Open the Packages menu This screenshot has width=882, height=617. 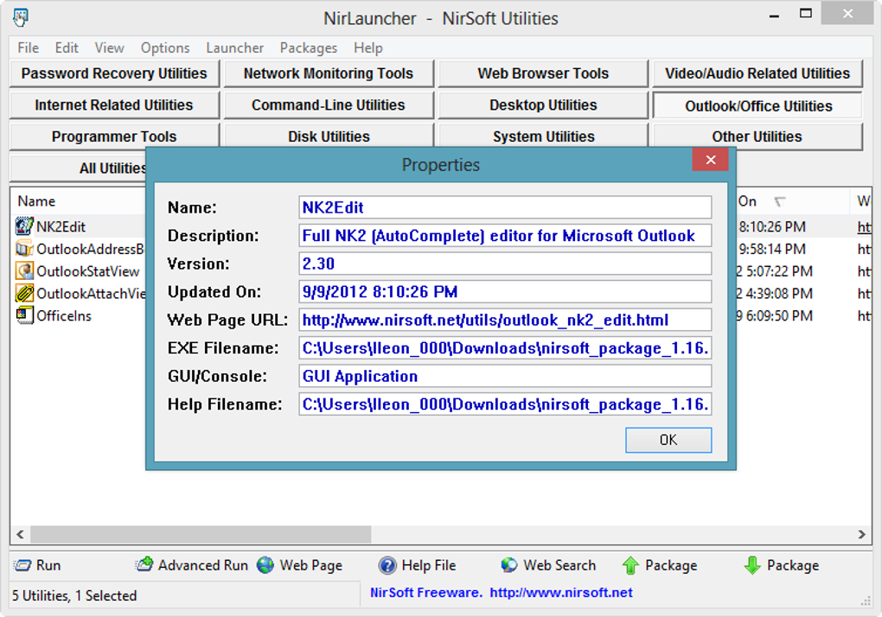coord(308,48)
